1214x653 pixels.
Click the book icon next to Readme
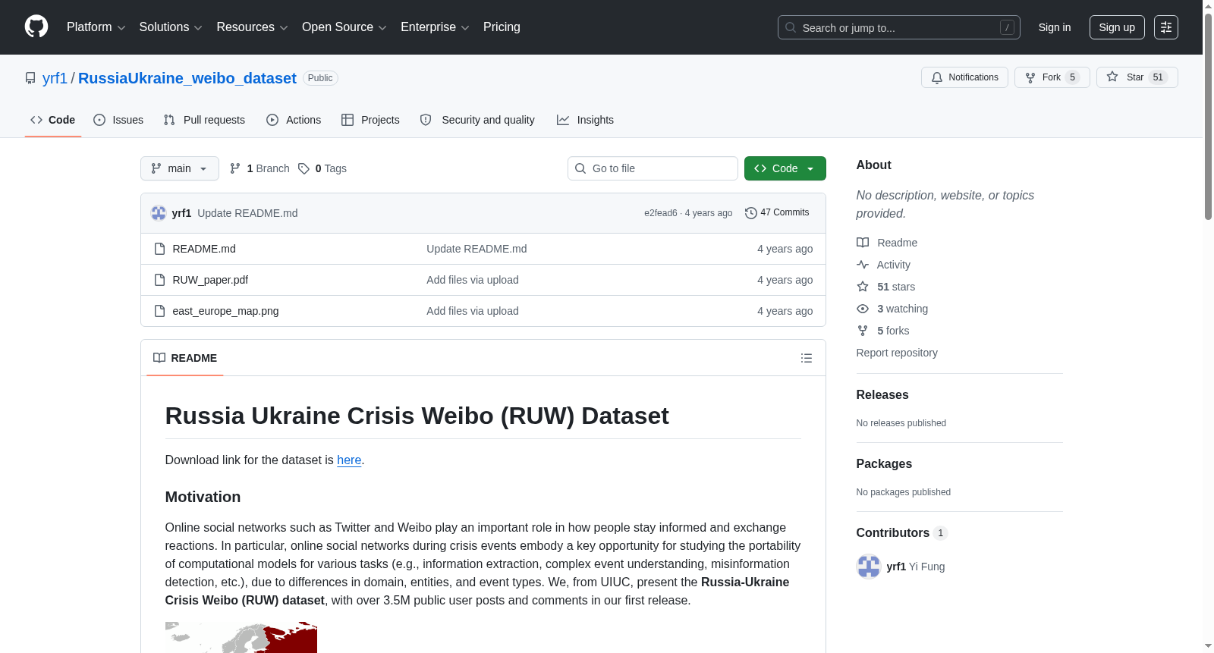(x=863, y=243)
